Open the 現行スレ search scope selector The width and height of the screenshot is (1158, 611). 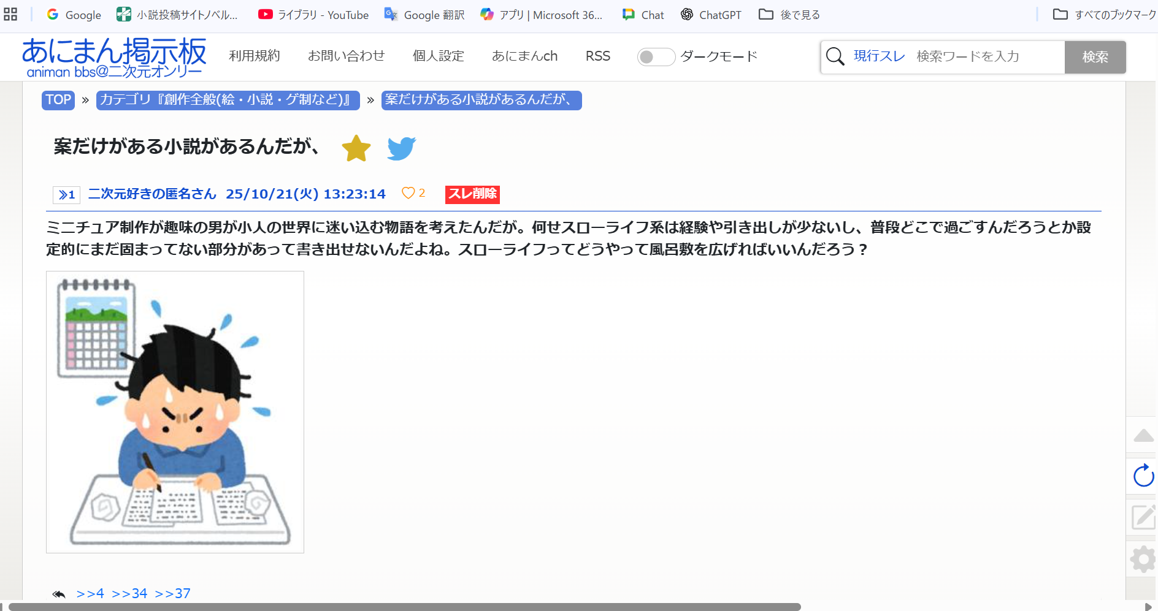click(879, 56)
